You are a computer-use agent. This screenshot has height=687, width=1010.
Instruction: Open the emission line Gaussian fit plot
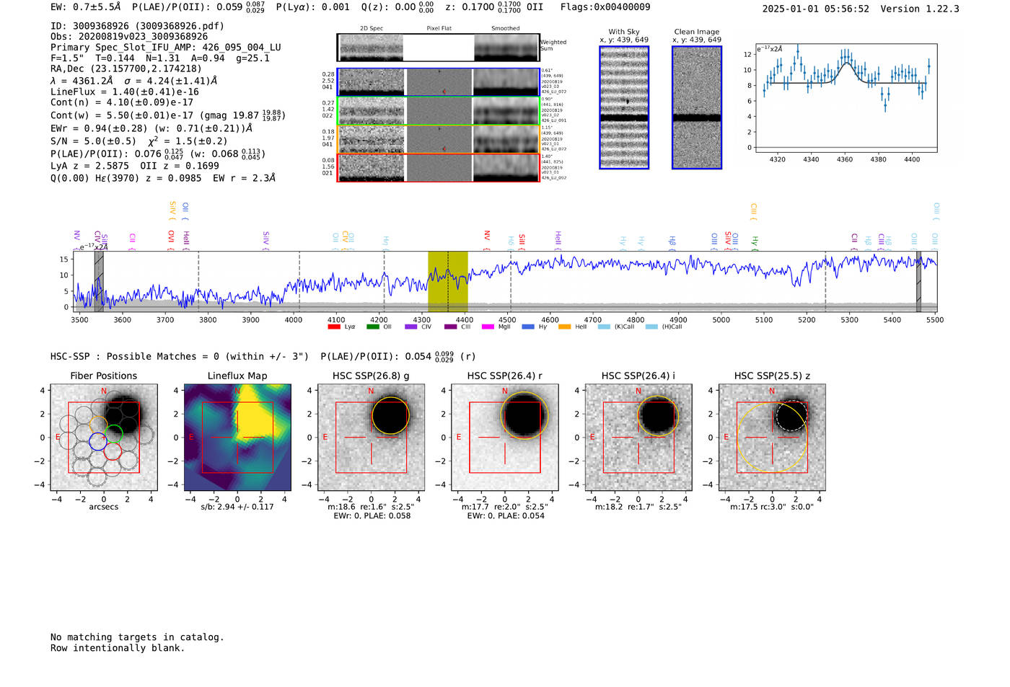[846, 98]
